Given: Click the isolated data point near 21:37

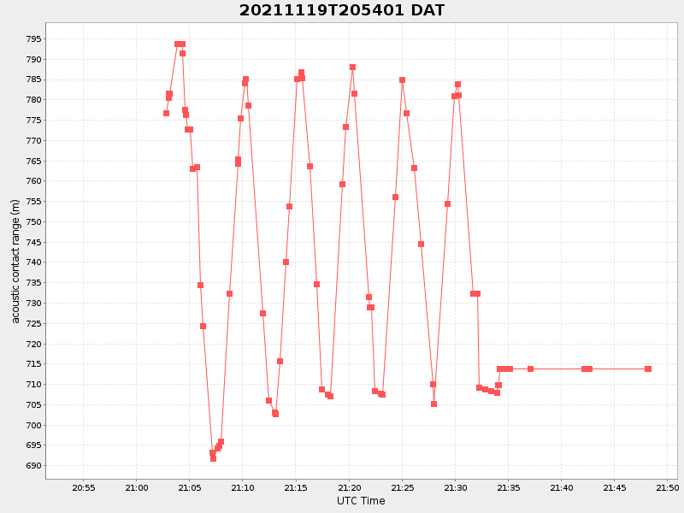Looking at the screenshot, I should click(x=530, y=369).
